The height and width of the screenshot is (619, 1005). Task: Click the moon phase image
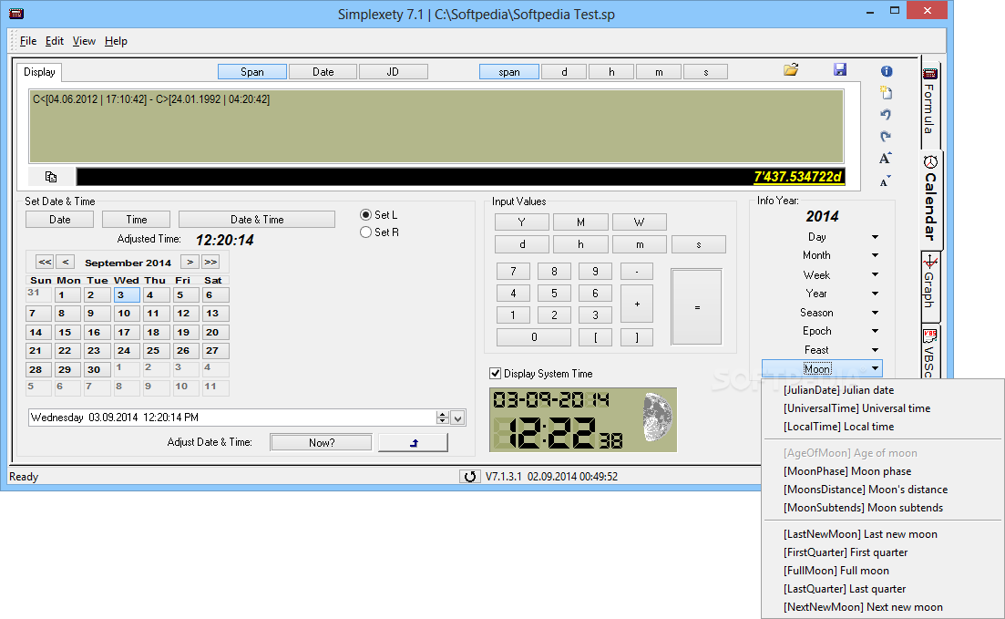(x=658, y=418)
